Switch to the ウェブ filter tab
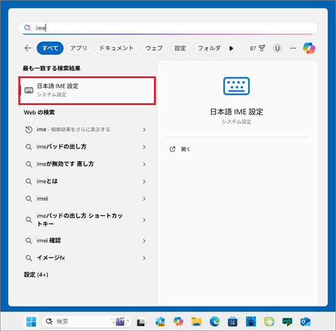 154,48
